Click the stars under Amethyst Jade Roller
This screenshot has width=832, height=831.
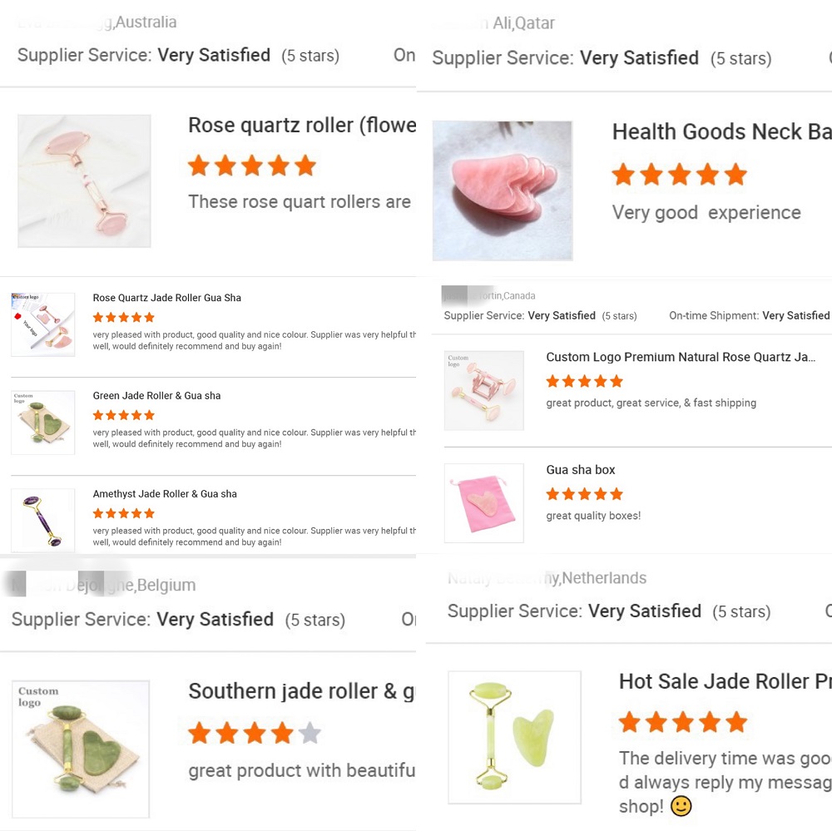coord(124,513)
